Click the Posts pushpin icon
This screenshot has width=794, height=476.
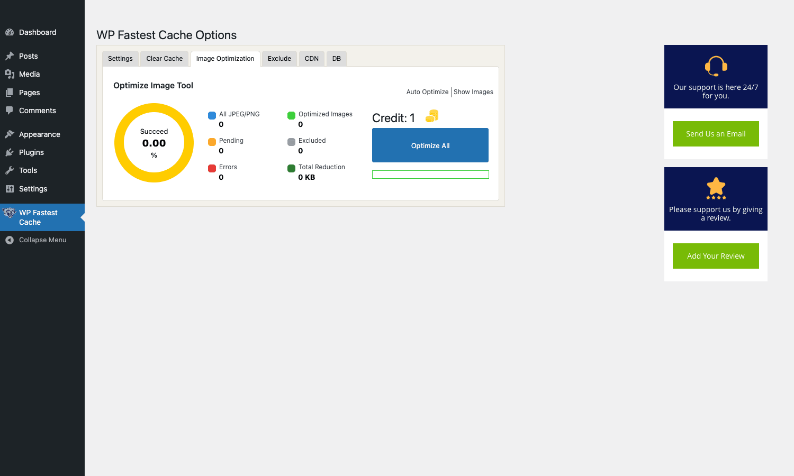10,56
